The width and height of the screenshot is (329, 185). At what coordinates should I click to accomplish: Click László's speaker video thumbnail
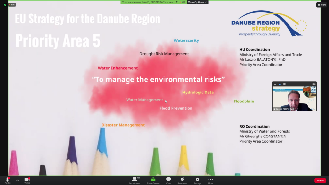(294, 99)
